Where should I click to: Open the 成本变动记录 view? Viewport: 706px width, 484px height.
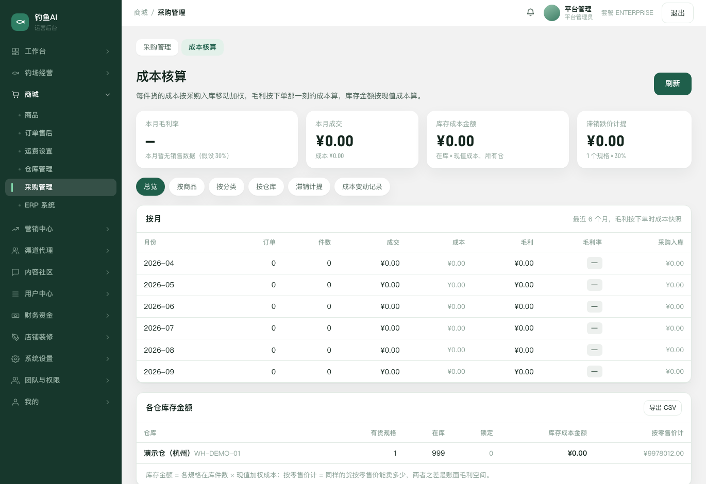(x=362, y=186)
